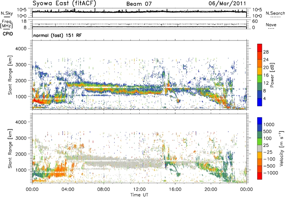The height and width of the screenshot is (197, 285).
Task: Pick the bright blue bottom segment of Power color bar
Action: 260,102
